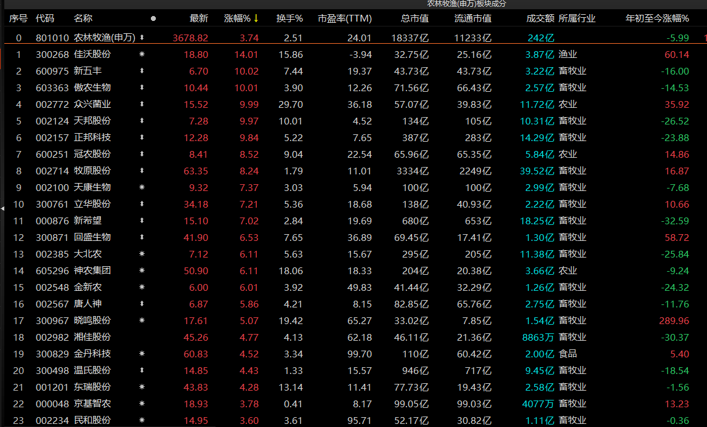Click the 年初至今涨幅% column header
This screenshot has height=427, width=707.
point(657,18)
